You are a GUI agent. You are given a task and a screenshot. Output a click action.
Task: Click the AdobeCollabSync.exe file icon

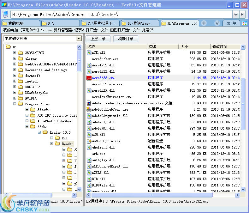tap(89, 109)
